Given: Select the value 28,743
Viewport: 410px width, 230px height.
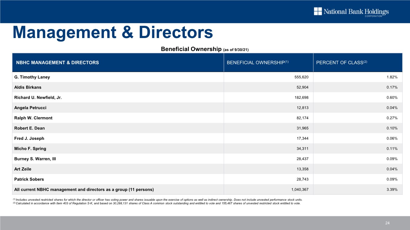Looking at the screenshot, I should point(303,179).
